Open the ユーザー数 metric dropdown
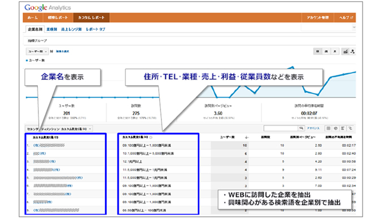 [x=37, y=51]
